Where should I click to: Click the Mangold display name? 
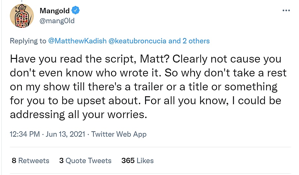(x=55, y=11)
